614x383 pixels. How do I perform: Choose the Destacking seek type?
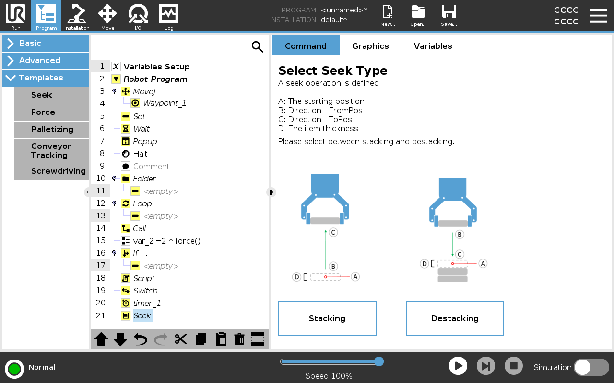[454, 318]
